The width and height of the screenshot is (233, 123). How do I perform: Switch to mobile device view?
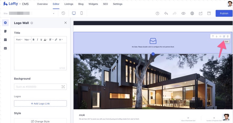coord(82,13)
